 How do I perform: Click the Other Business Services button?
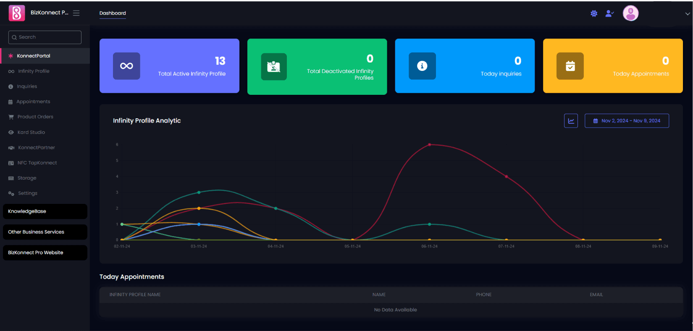[x=45, y=232]
